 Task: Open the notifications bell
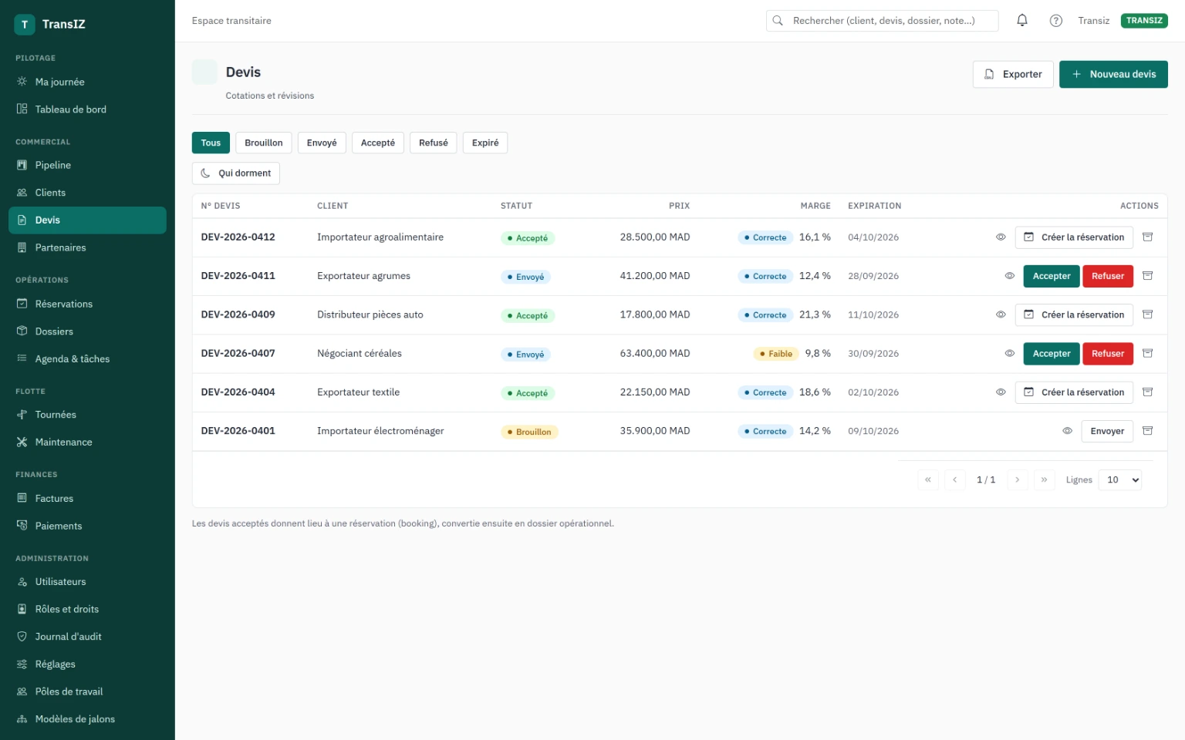pyautogui.click(x=1022, y=21)
